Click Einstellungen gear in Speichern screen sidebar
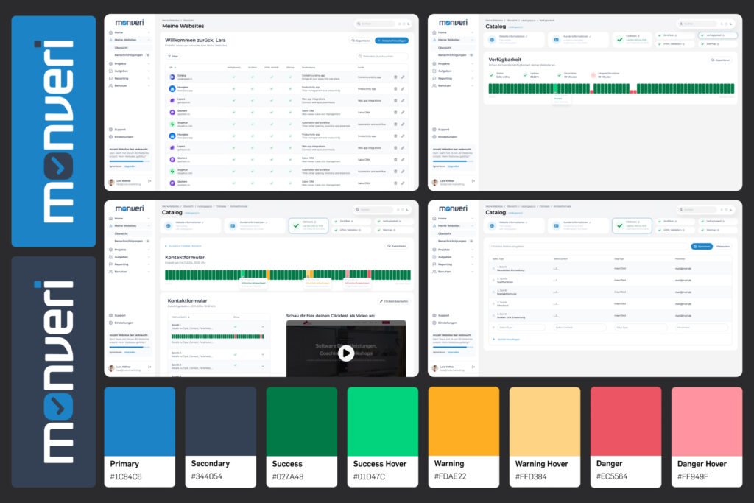Screen dimensions: 754x503 coord(434,323)
